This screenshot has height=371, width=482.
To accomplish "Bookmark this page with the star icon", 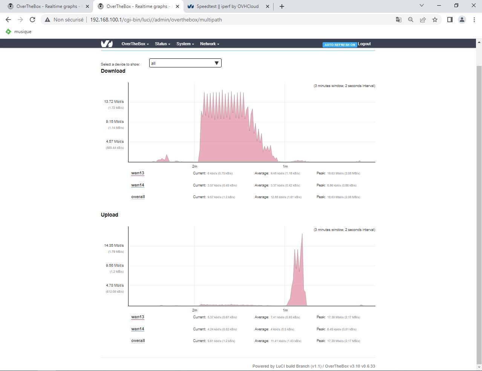I will pos(435,20).
